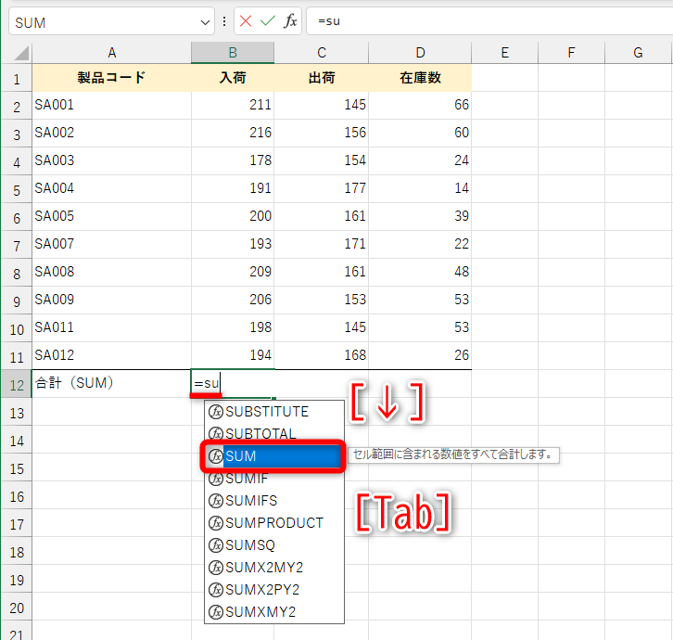
Task: Click cell SA012
Action: (x=111, y=355)
